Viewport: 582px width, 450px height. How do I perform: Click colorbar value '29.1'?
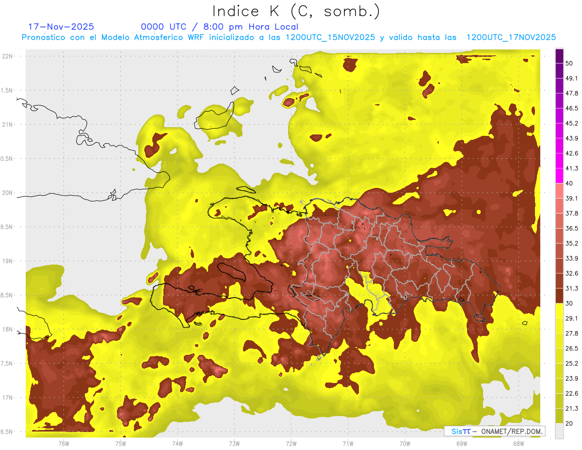[x=572, y=318]
